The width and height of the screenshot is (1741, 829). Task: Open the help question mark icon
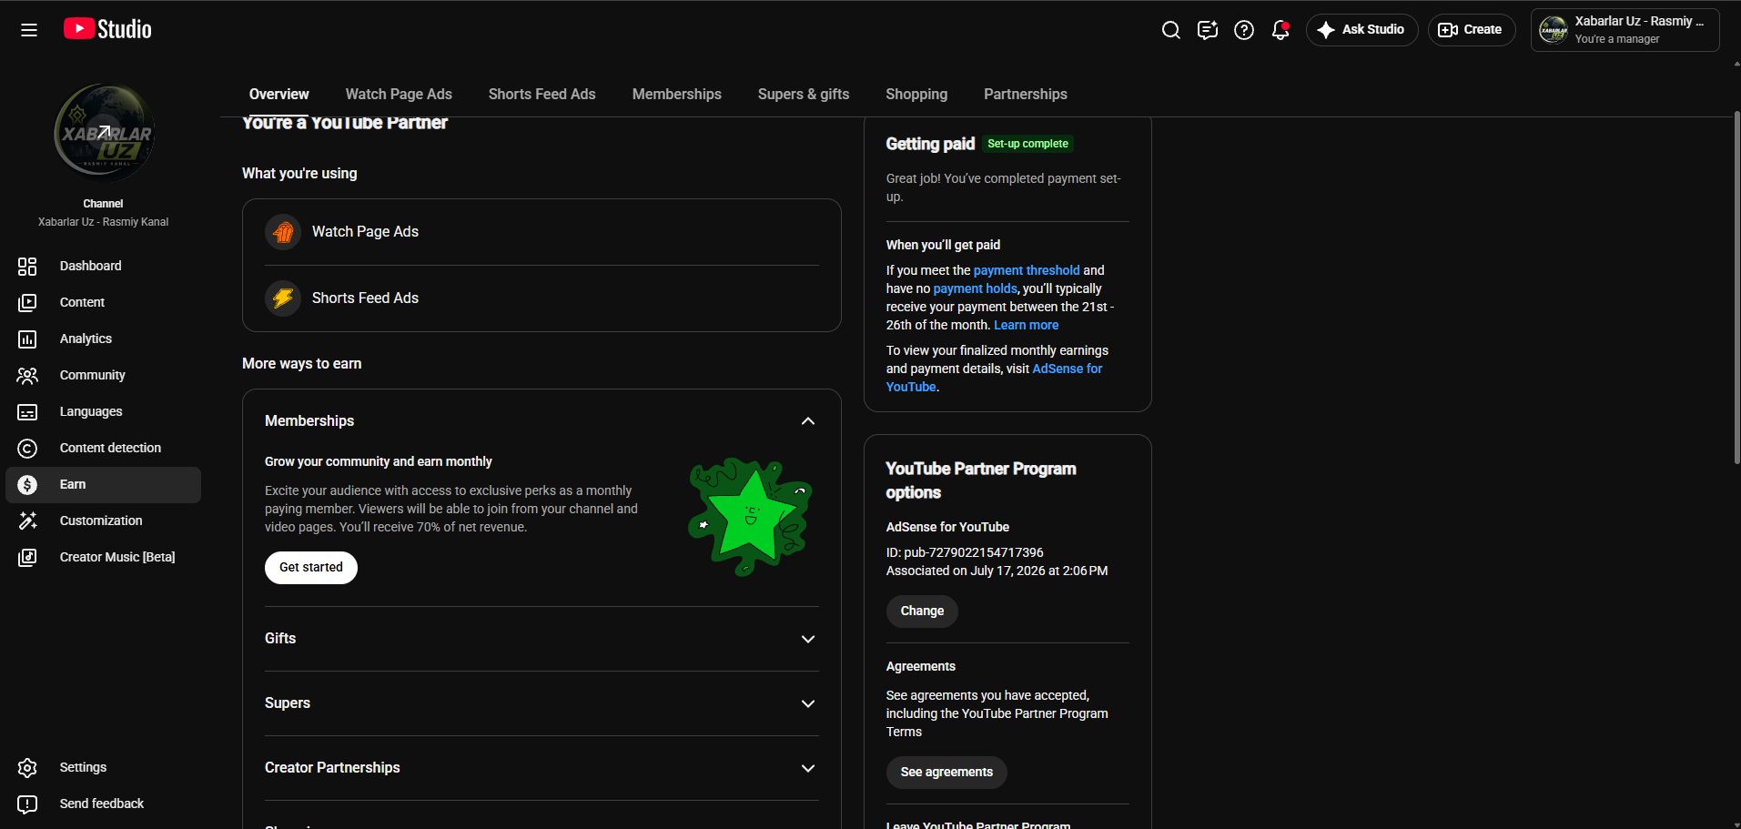click(1244, 30)
